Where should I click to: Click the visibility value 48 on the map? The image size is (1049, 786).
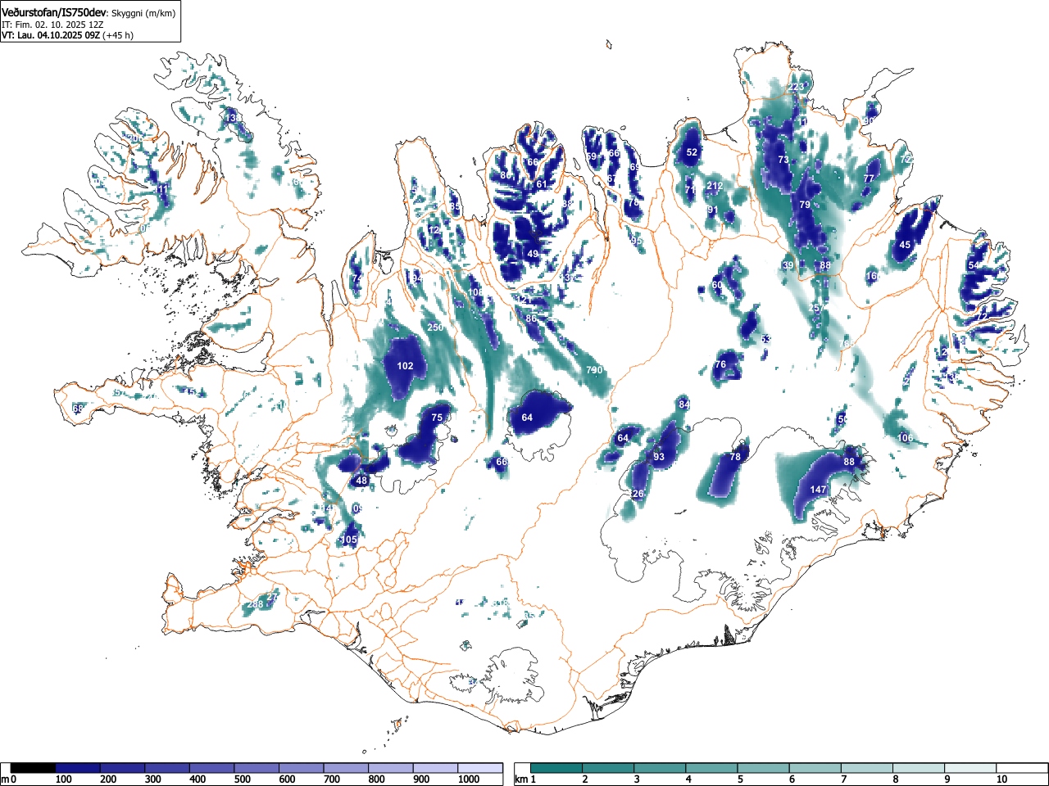(x=361, y=481)
